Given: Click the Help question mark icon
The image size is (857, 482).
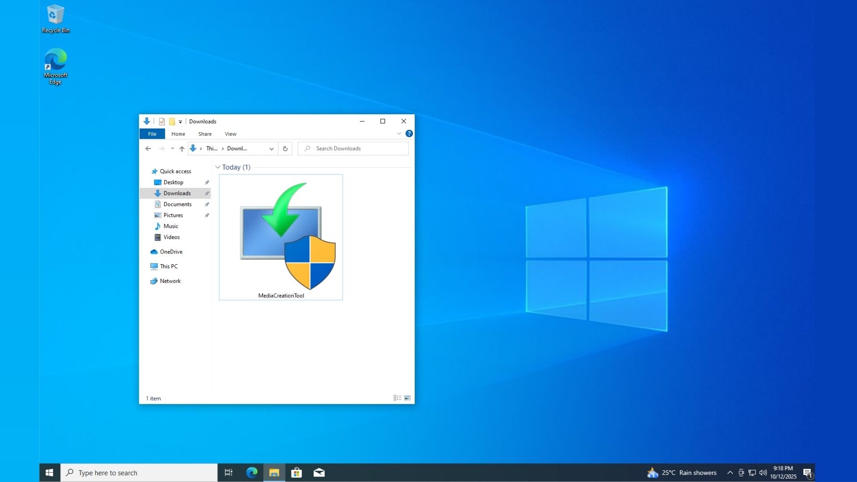Looking at the screenshot, I should [409, 133].
